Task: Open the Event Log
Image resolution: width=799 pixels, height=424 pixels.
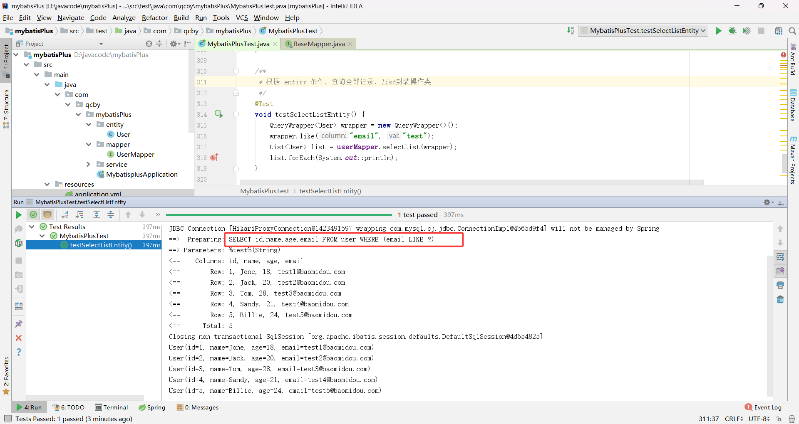Action: coord(763,407)
